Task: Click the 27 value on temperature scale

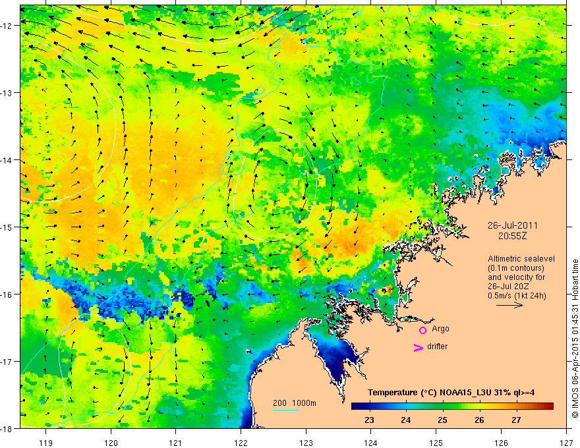Action: 516,420
